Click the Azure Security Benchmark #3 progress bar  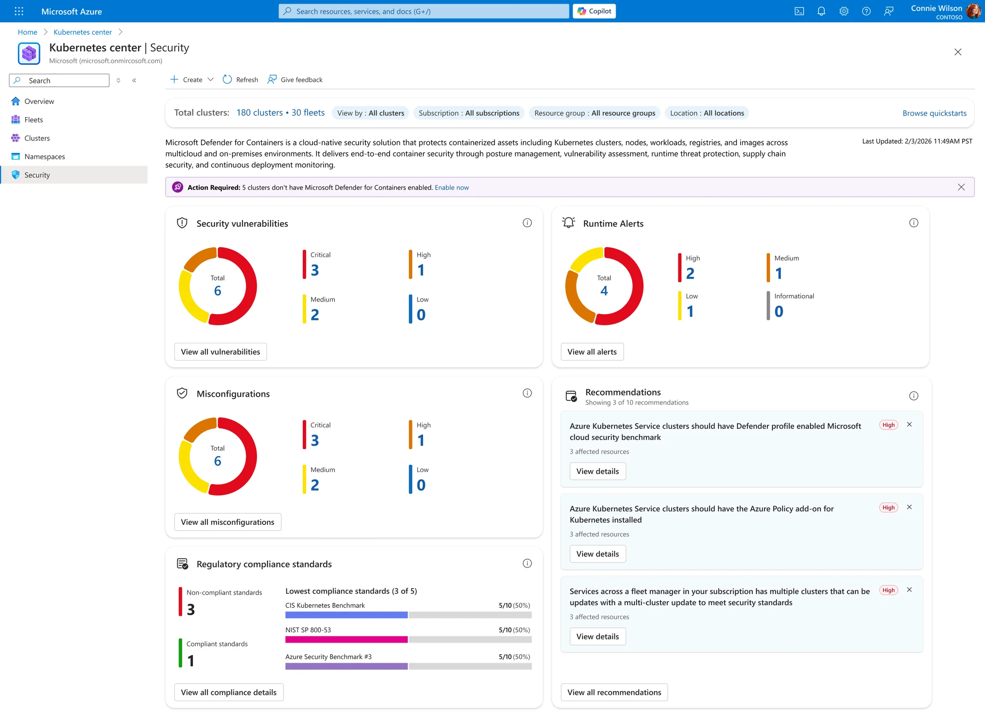(x=408, y=666)
